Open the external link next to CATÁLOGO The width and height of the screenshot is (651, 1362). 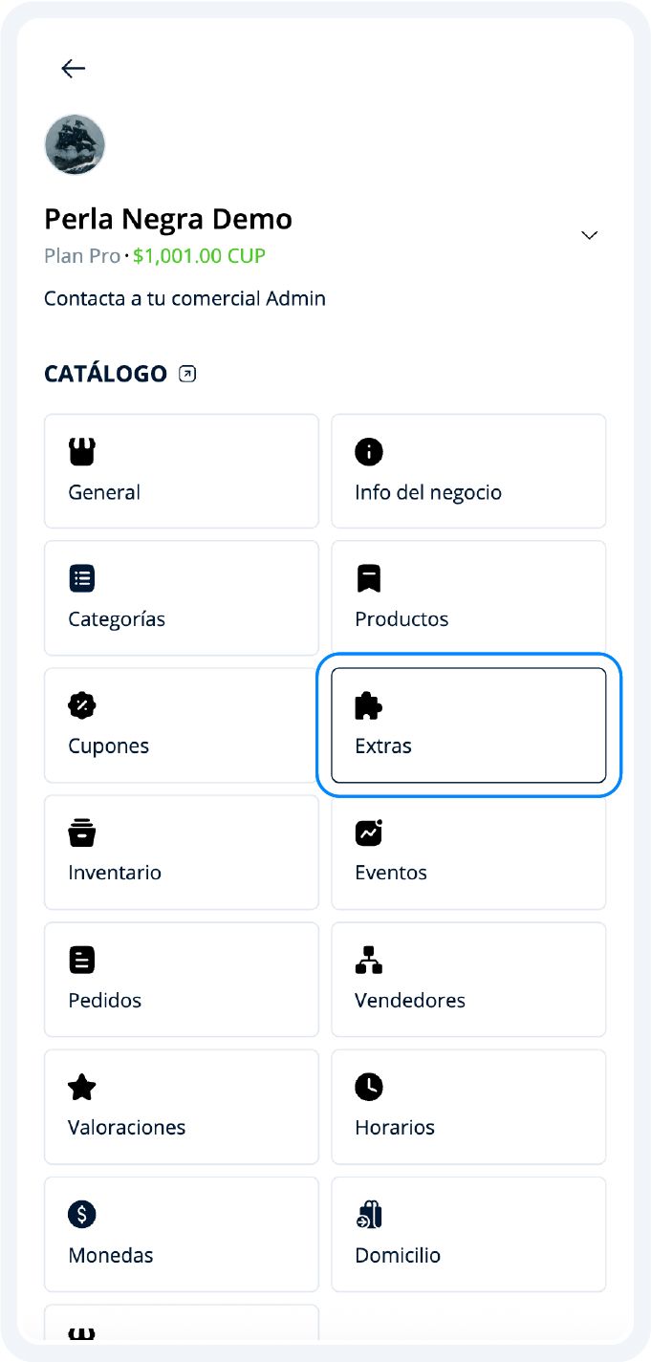pos(187,373)
